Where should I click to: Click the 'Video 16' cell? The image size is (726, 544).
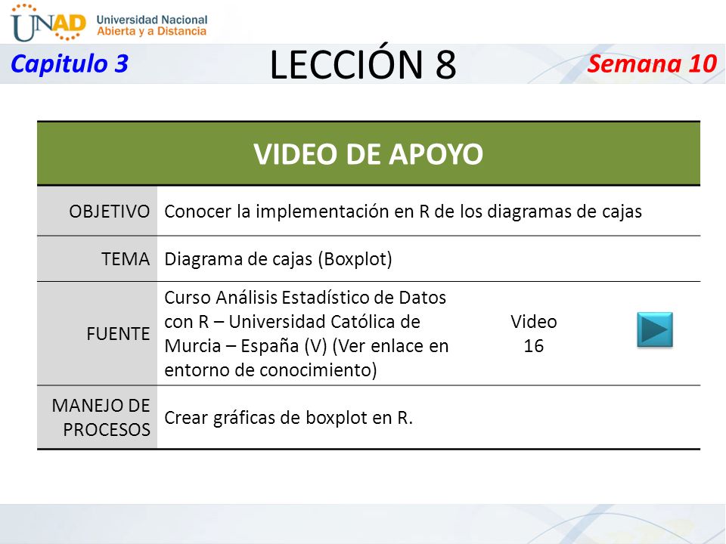click(533, 333)
